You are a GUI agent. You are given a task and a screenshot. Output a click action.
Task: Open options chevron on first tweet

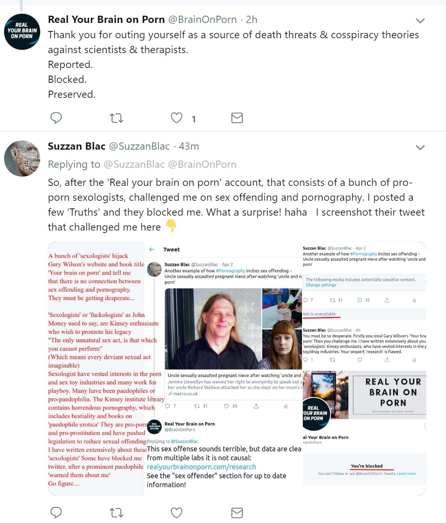click(x=420, y=21)
